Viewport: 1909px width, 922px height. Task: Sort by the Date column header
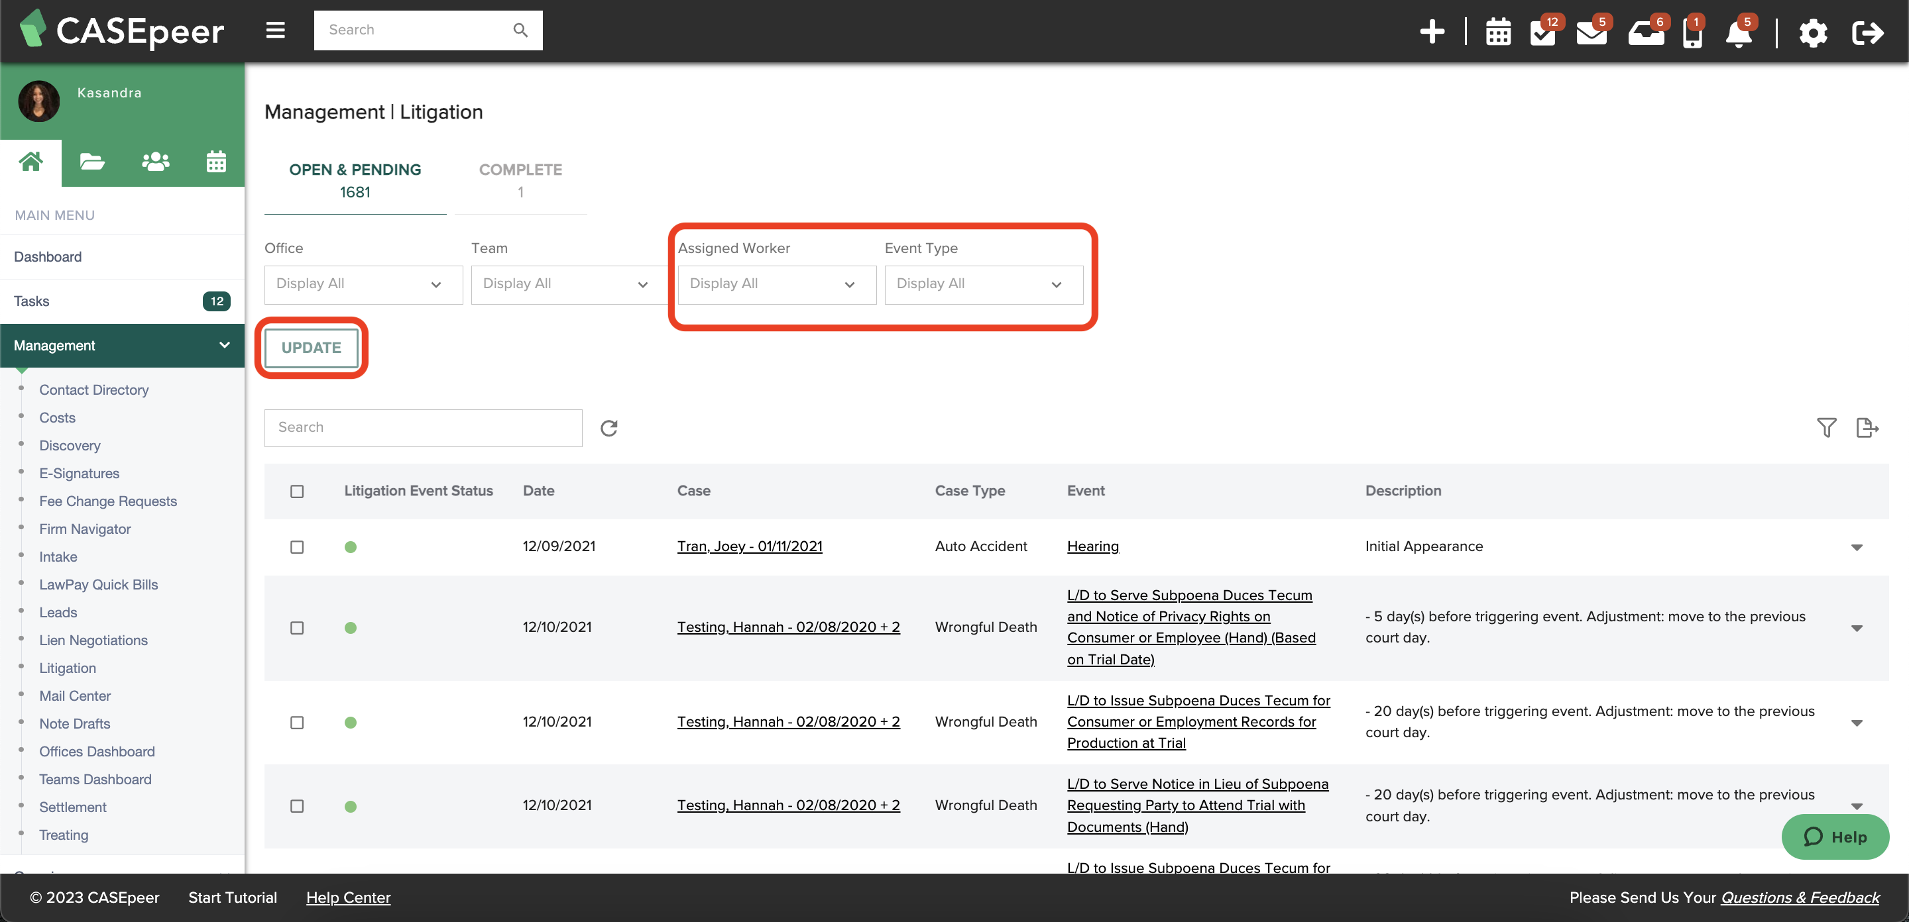coord(538,490)
